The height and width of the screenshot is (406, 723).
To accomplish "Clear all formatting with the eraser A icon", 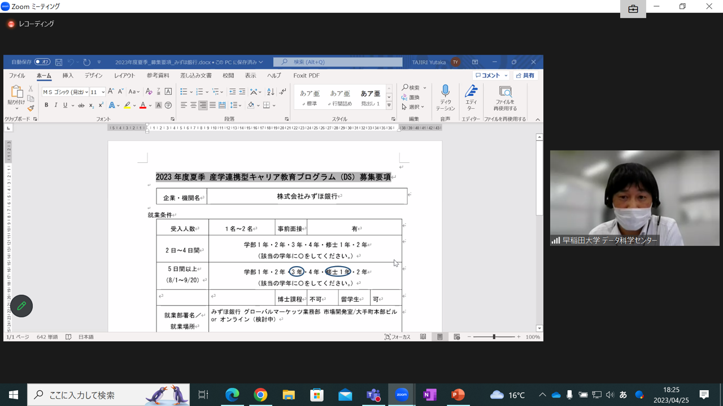I will (149, 91).
